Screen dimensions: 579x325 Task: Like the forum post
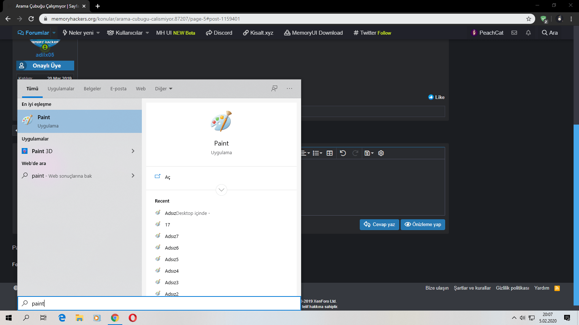tap(436, 97)
